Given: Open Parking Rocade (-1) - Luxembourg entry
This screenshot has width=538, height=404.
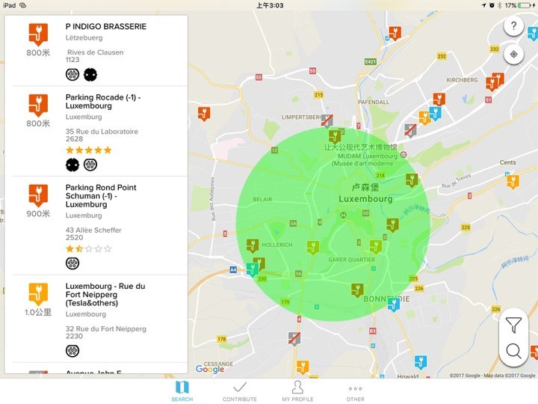Looking at the screenshot, I should click(100, 131).
